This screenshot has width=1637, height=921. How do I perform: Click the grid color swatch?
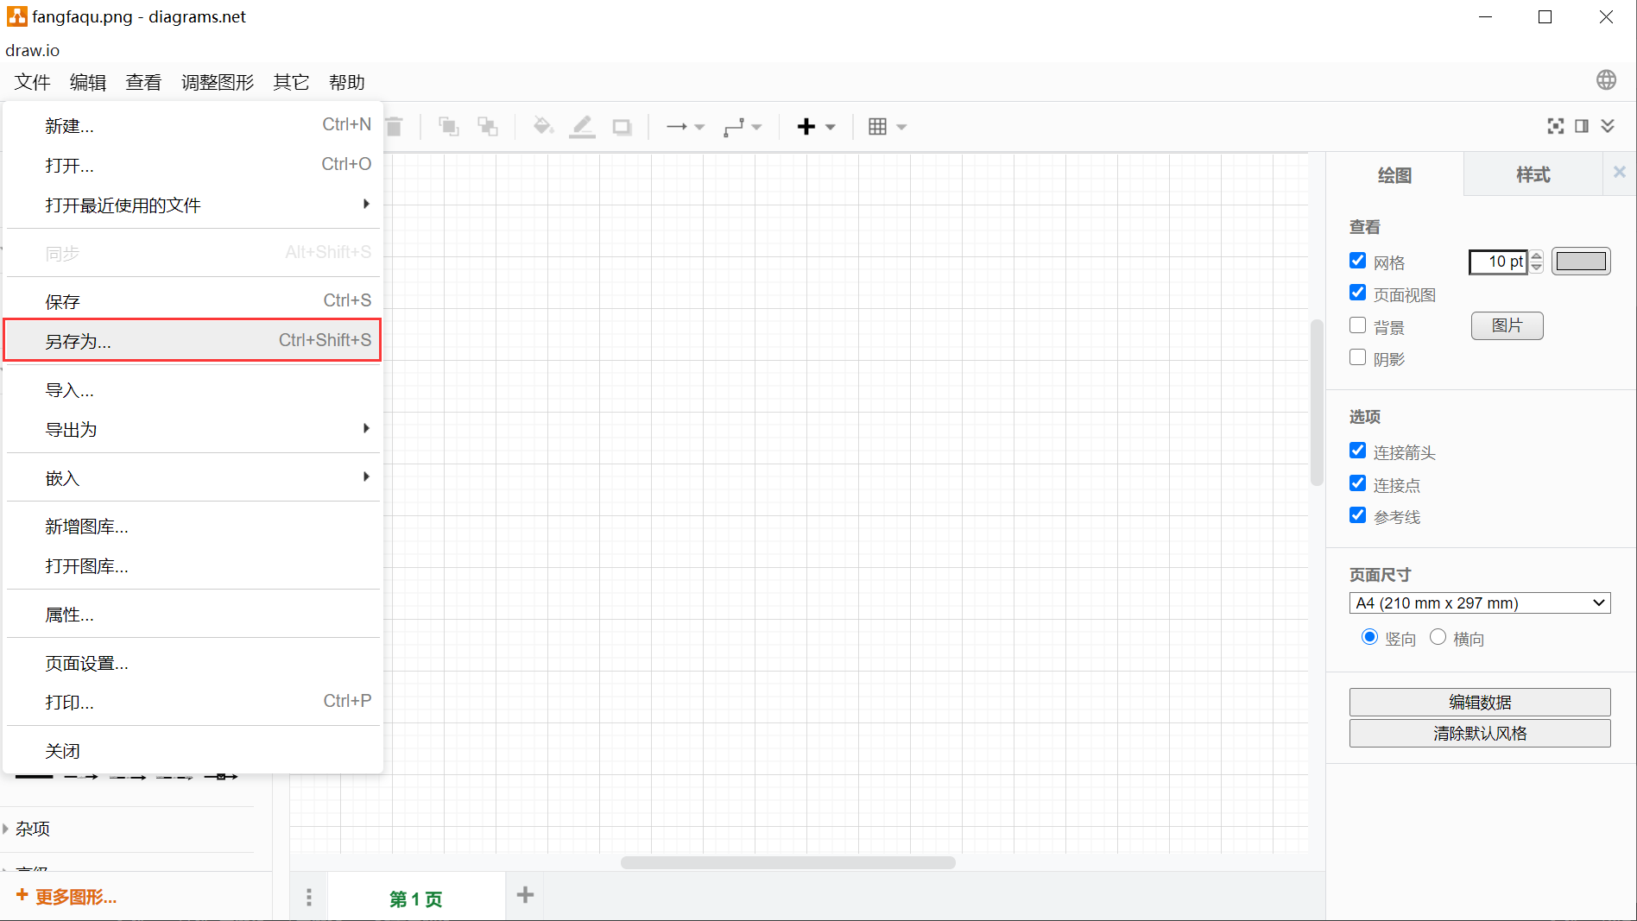coord(1580,261)
